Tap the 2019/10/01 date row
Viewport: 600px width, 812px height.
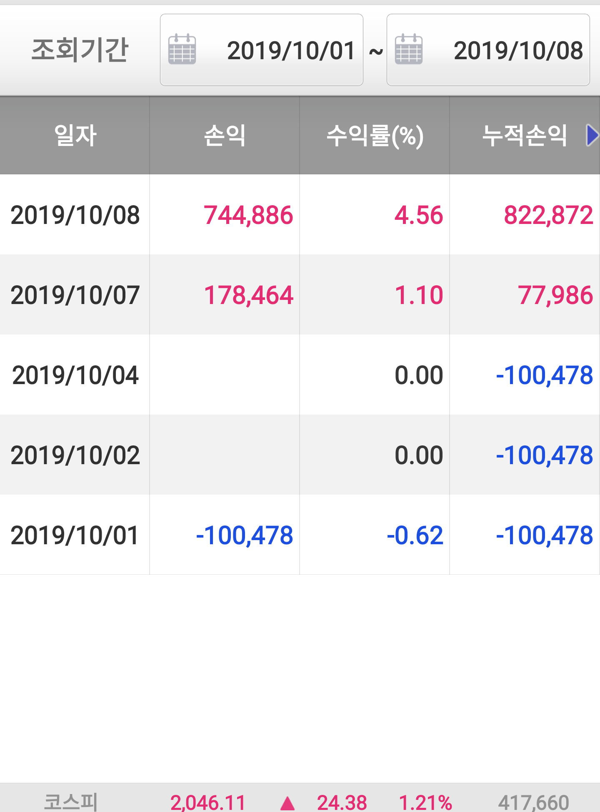pyautogui.click(x=75, y=535)
